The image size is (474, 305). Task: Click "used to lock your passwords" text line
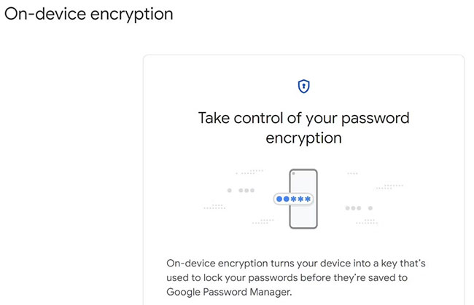tap(241, 276)
